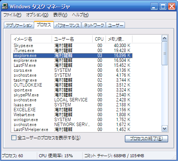Switch to the アプリケーション tab
The height and width of the screenshot is (161, 178).
tap(19, 25)
